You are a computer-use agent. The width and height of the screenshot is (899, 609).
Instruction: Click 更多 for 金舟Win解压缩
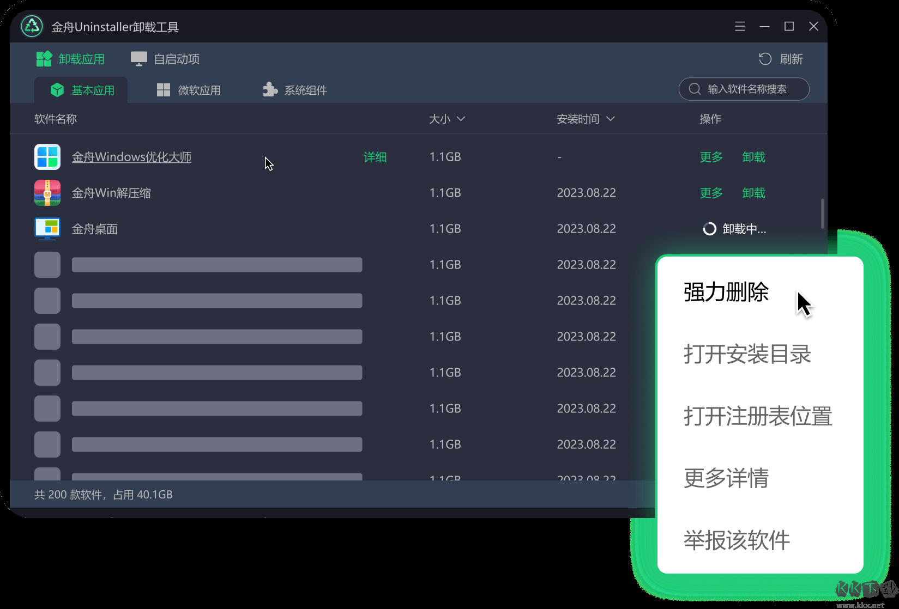pyautogui.click(x=711, y=193)
